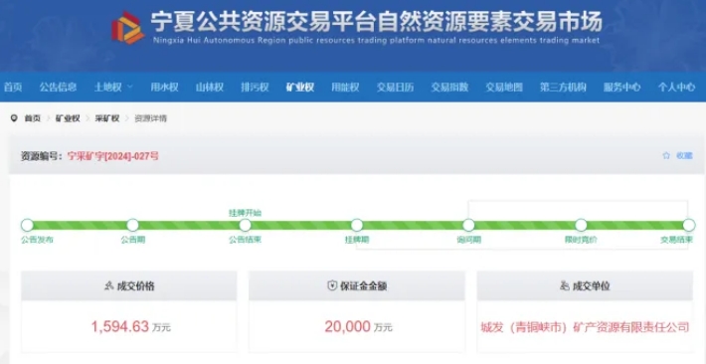Screen dimensions: 706x364
Task: Expand the 土地权 dropdown arrow
Action: 129,87
